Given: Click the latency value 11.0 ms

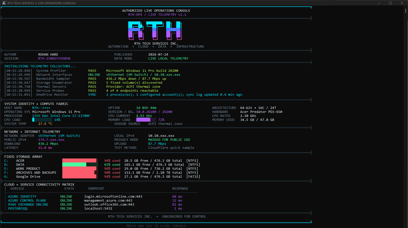Looking at the screenshot, I should (x=45, y=148).
